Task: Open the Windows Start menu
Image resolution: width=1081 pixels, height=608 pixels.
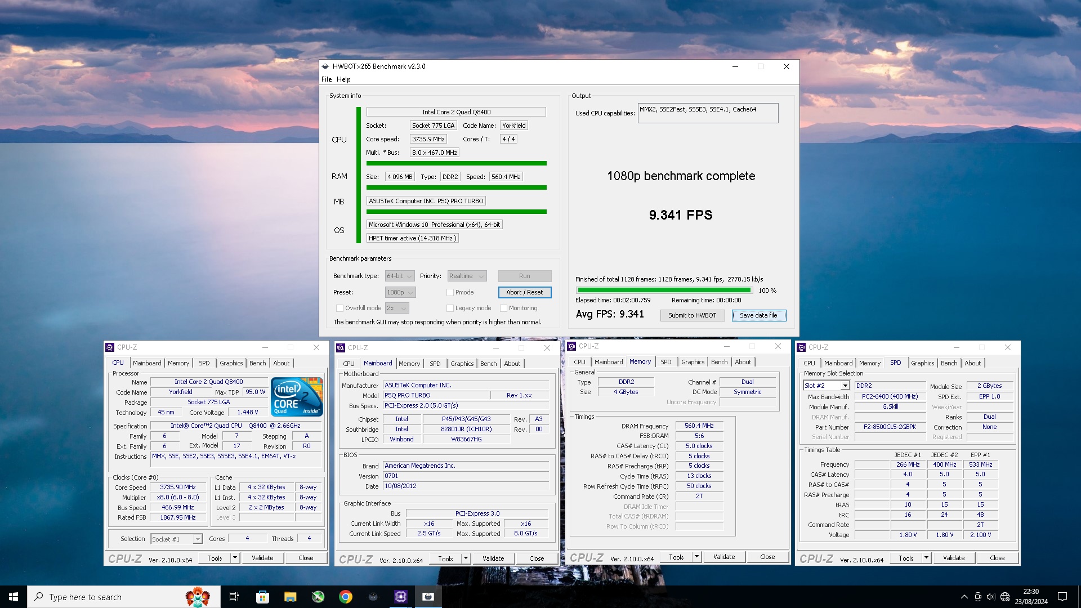Action: pos(14,597)
